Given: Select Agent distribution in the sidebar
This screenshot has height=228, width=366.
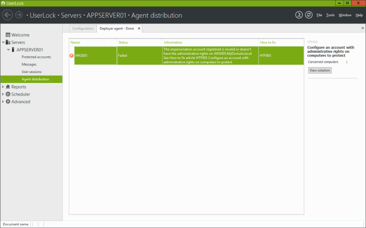Looking at the screenshot, I should pos(31,79).
